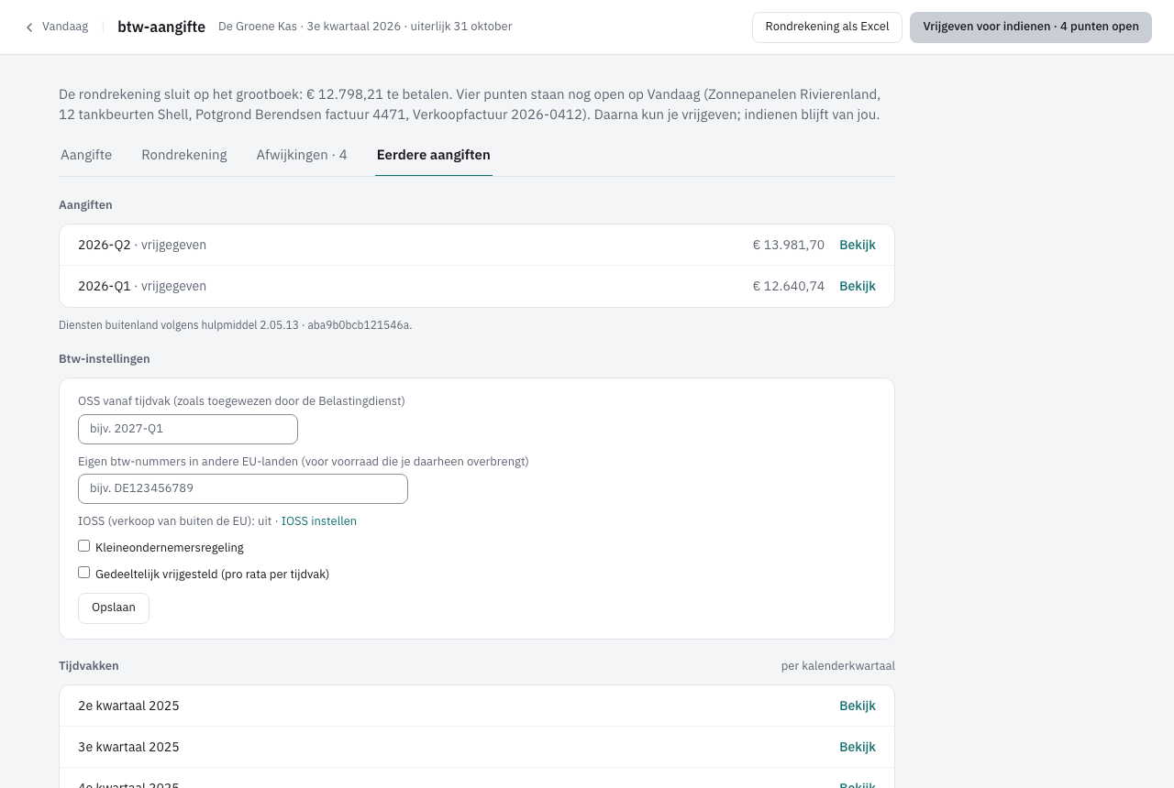Switch to the Aangifte tab
The height and width of the screenshot is (788, 1174).
(86, 155)
